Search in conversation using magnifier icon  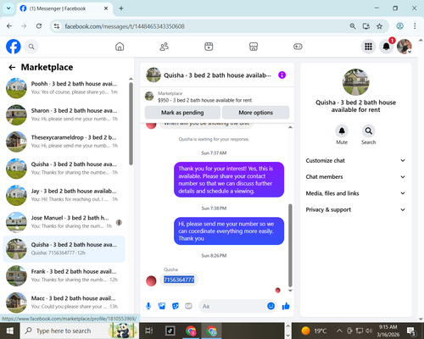(x=368, y=131)
